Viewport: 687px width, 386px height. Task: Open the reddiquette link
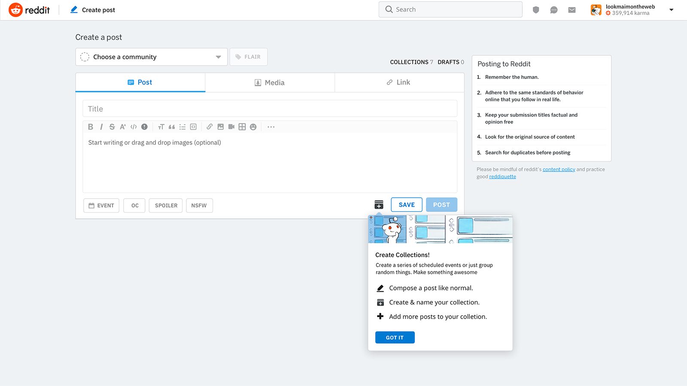coord(502,177)
